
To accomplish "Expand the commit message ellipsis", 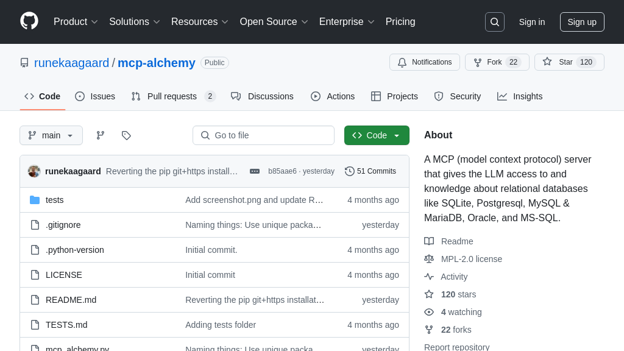I will tap(255, 171).
